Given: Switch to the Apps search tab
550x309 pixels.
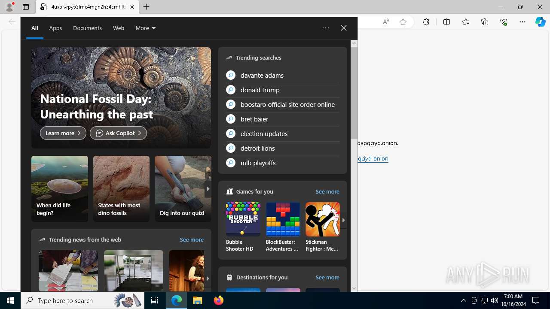Looking at the screenshot, I should [x=55, y=28].
